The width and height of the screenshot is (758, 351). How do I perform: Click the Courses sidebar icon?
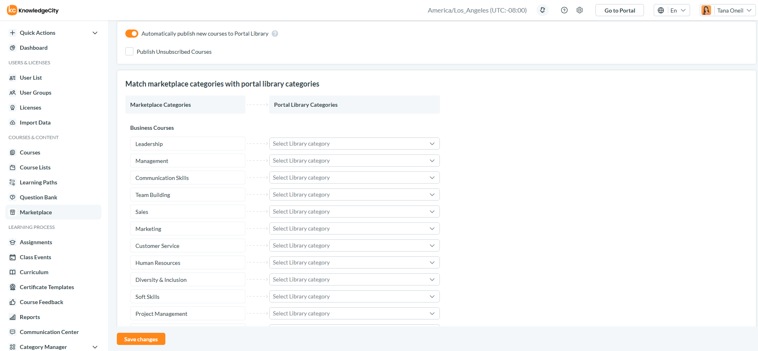13,152
